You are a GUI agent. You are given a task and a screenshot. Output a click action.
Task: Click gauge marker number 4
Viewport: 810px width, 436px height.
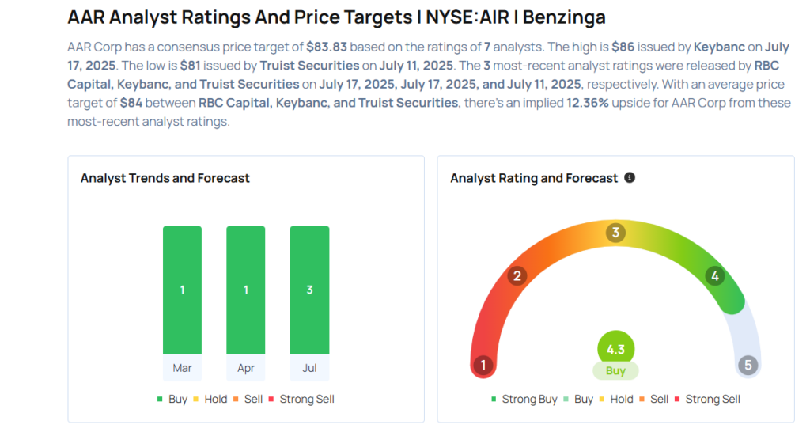pos(714,275)
